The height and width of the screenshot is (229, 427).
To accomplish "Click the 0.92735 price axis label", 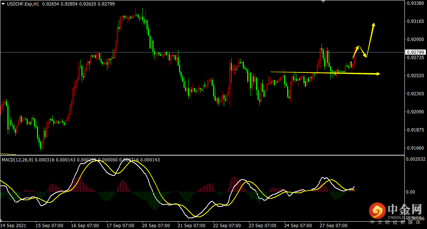I will (x=415, y=57).
